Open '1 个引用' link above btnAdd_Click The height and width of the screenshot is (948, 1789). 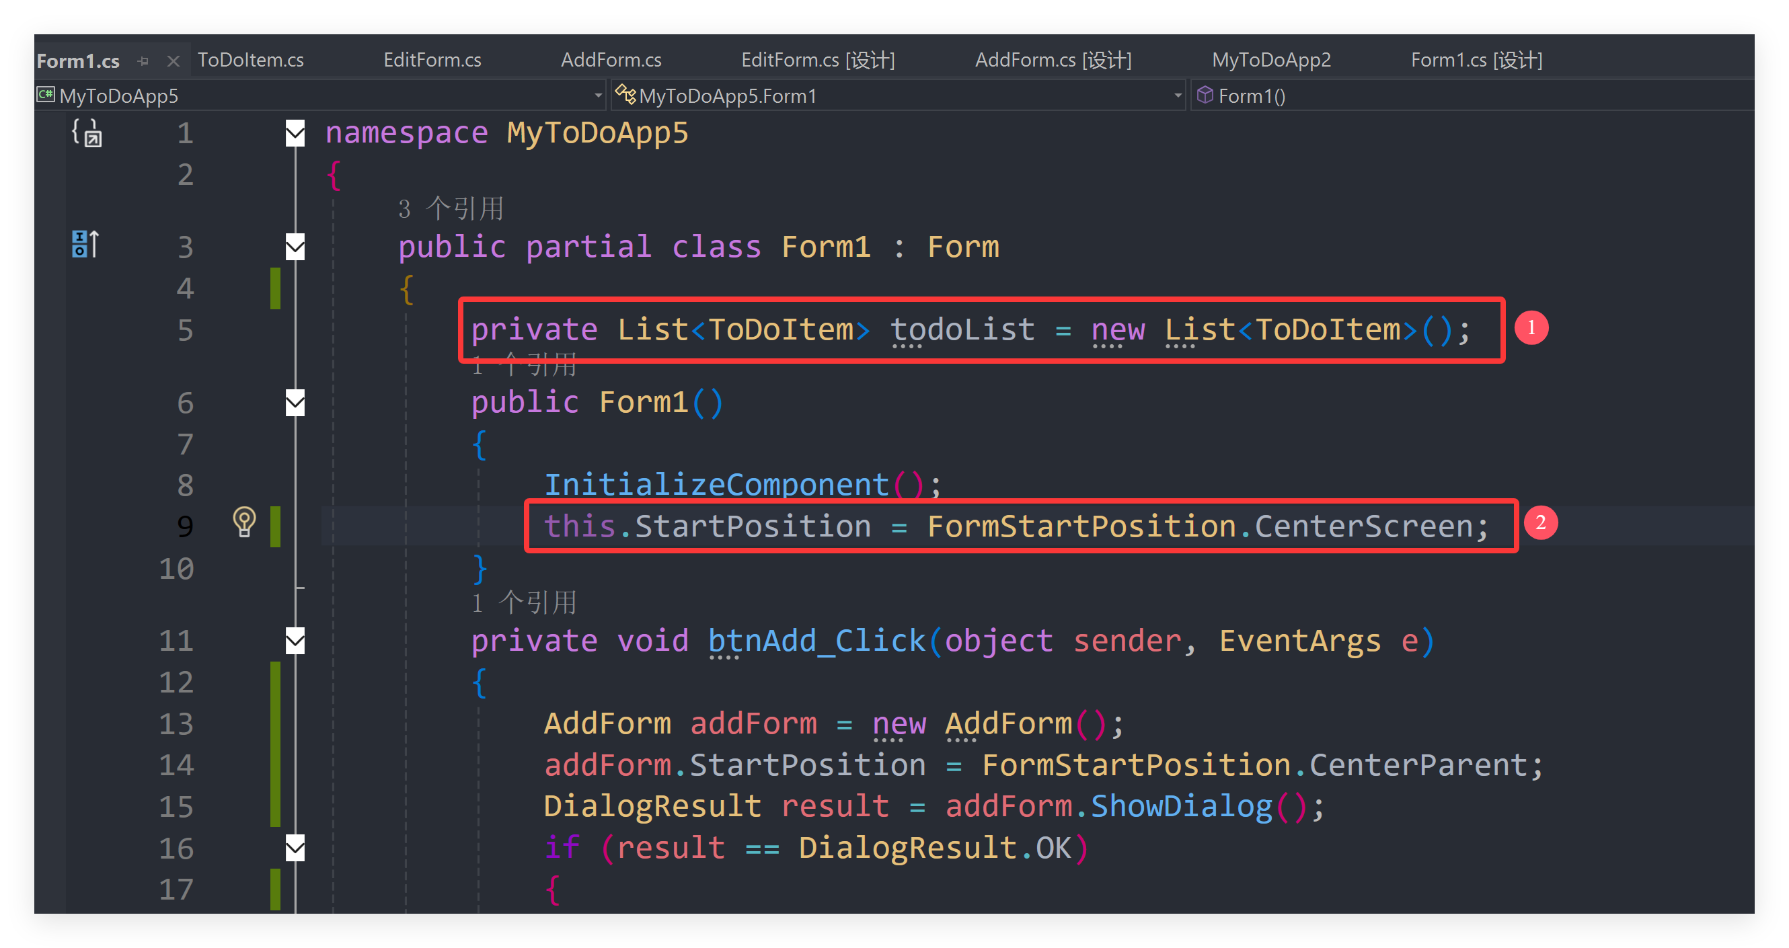pyautogui.click(x=524, y=602)
